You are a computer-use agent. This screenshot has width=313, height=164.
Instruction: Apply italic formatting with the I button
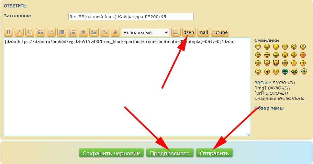pyautogui.click(x=19, y=32)
